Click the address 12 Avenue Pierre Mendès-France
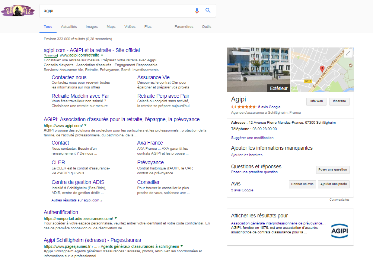The height and width of the screenshot is (259, 373). tap(292, 123)
